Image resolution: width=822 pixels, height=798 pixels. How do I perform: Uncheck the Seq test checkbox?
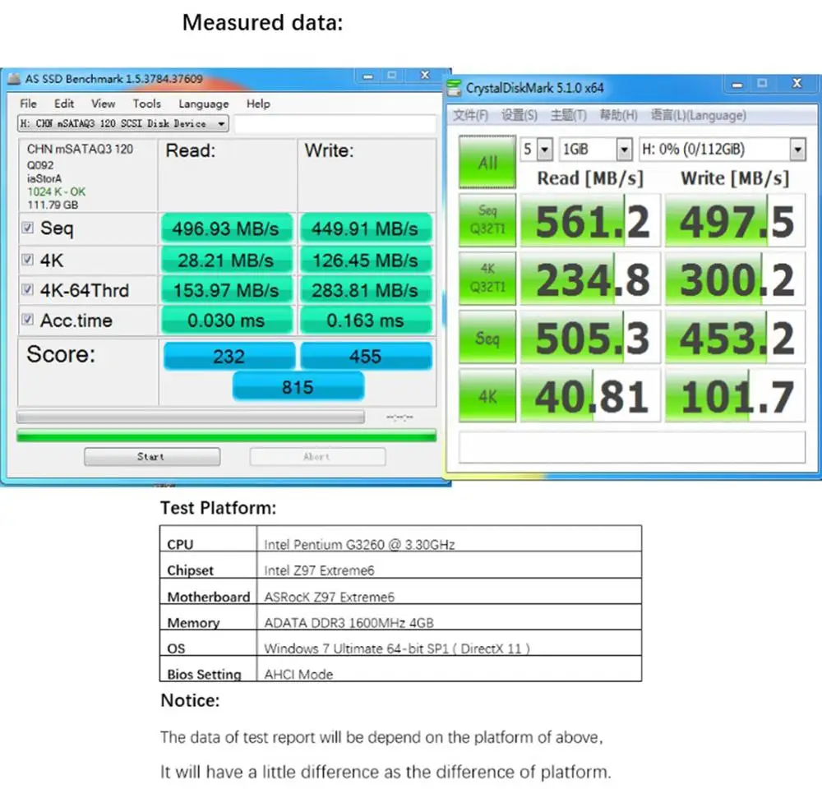point(28,228)
